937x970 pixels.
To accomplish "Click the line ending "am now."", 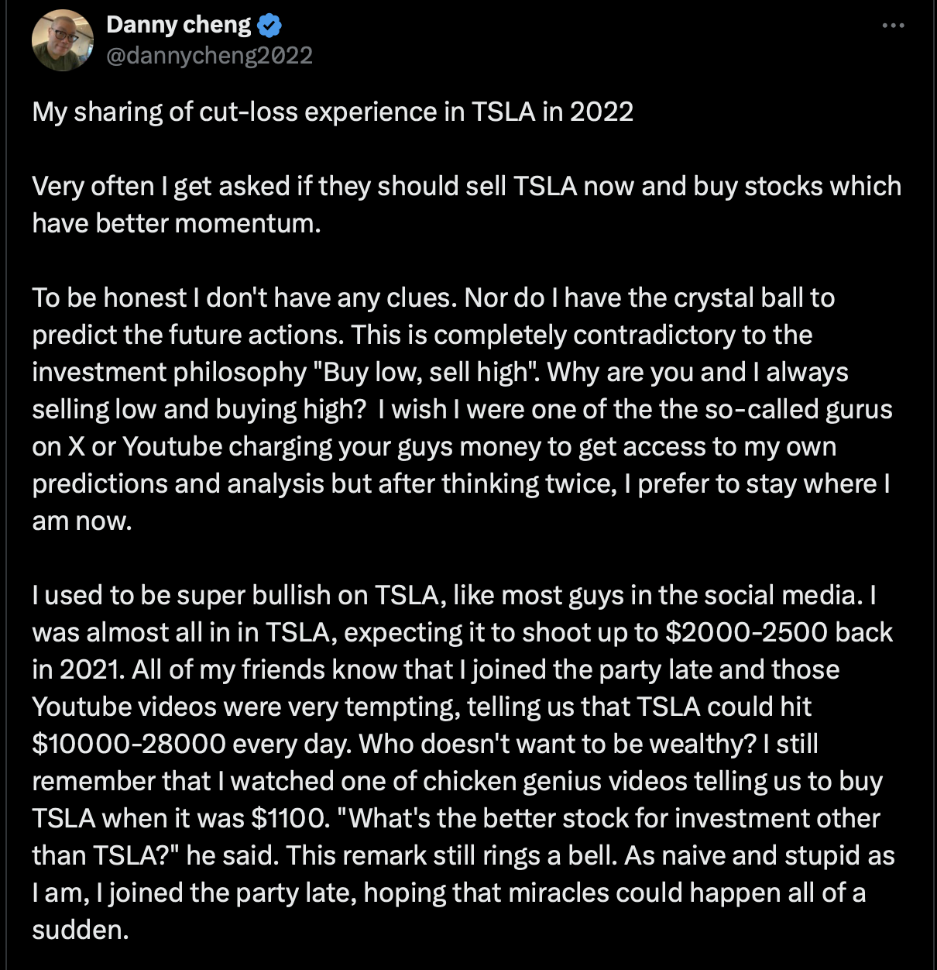I will pyautogui.click(x=82, y=521).
